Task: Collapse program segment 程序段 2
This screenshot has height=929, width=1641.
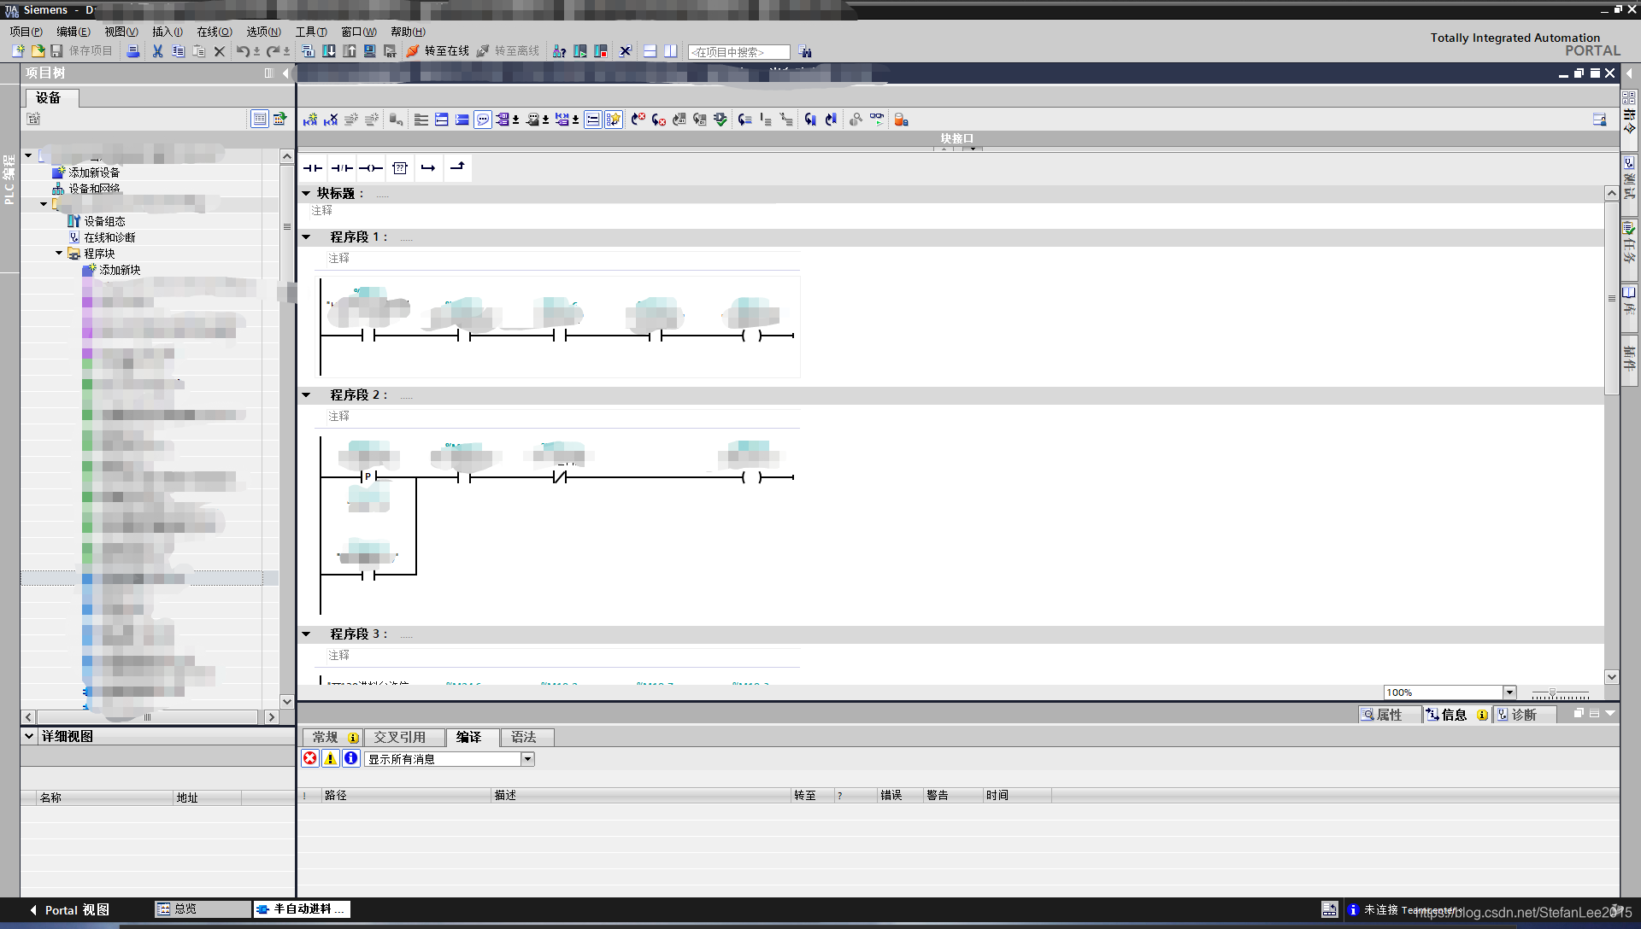Action: 307,394
